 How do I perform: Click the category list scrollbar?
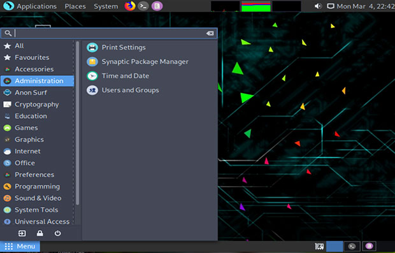click(x=77, y=124)
